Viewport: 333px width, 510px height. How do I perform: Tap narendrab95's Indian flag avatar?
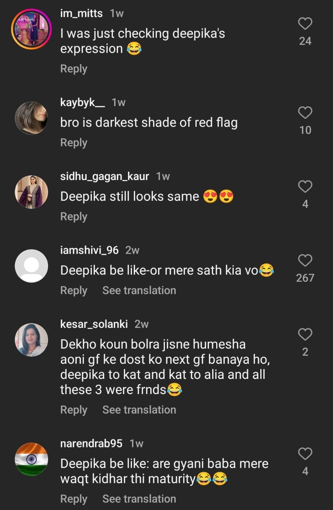point(31,459)
